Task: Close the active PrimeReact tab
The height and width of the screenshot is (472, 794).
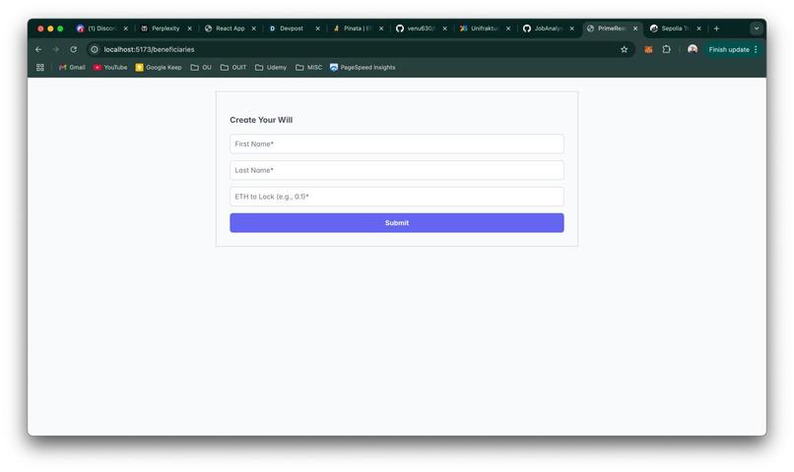Action: (x=635, y=29)
